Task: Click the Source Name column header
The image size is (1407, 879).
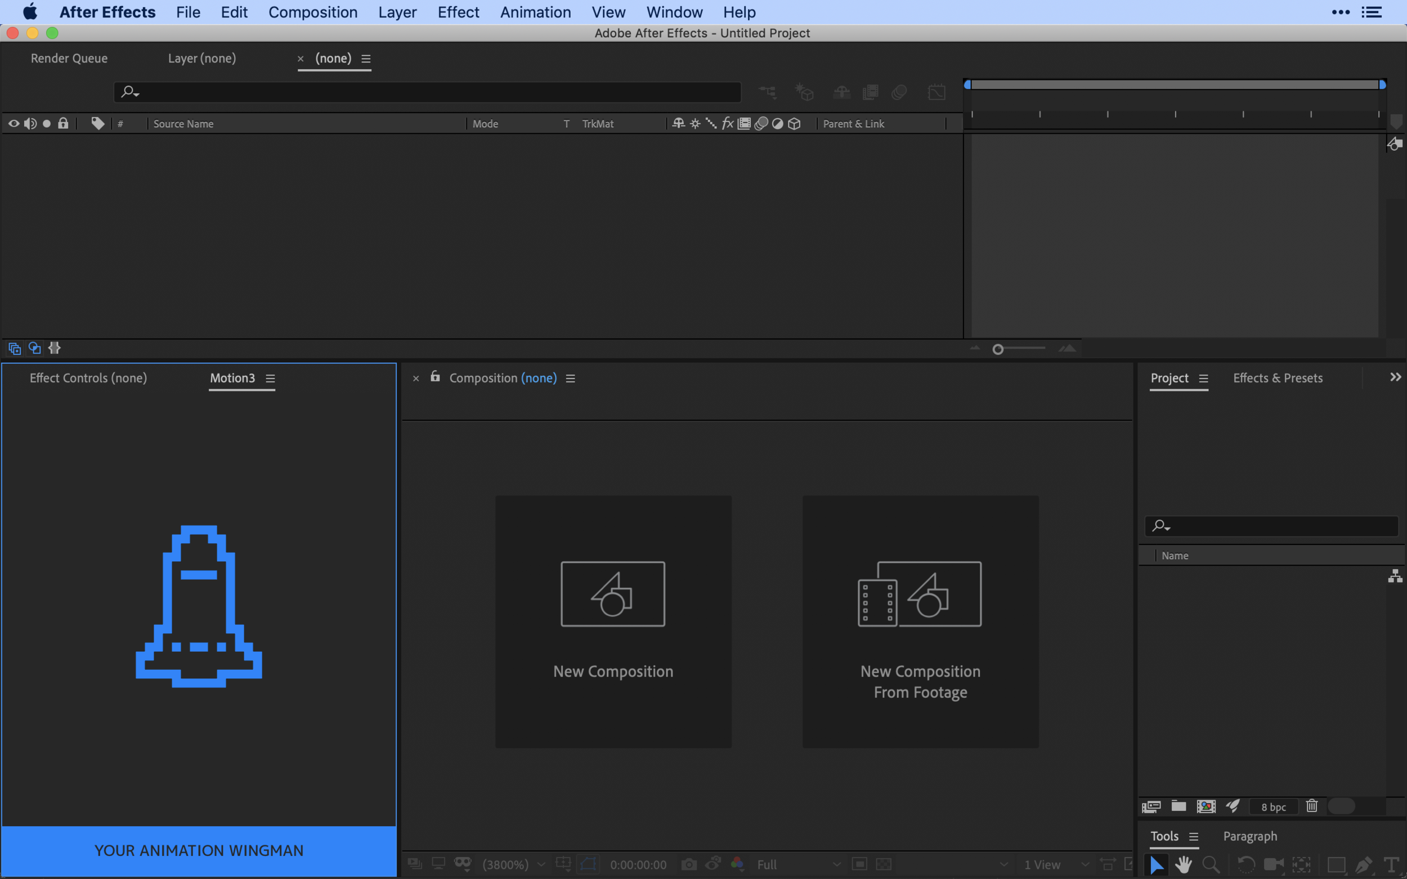Action: [183, 124]
